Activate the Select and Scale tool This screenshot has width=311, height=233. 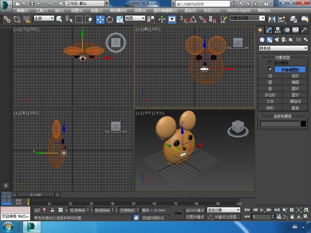(120, 19)
